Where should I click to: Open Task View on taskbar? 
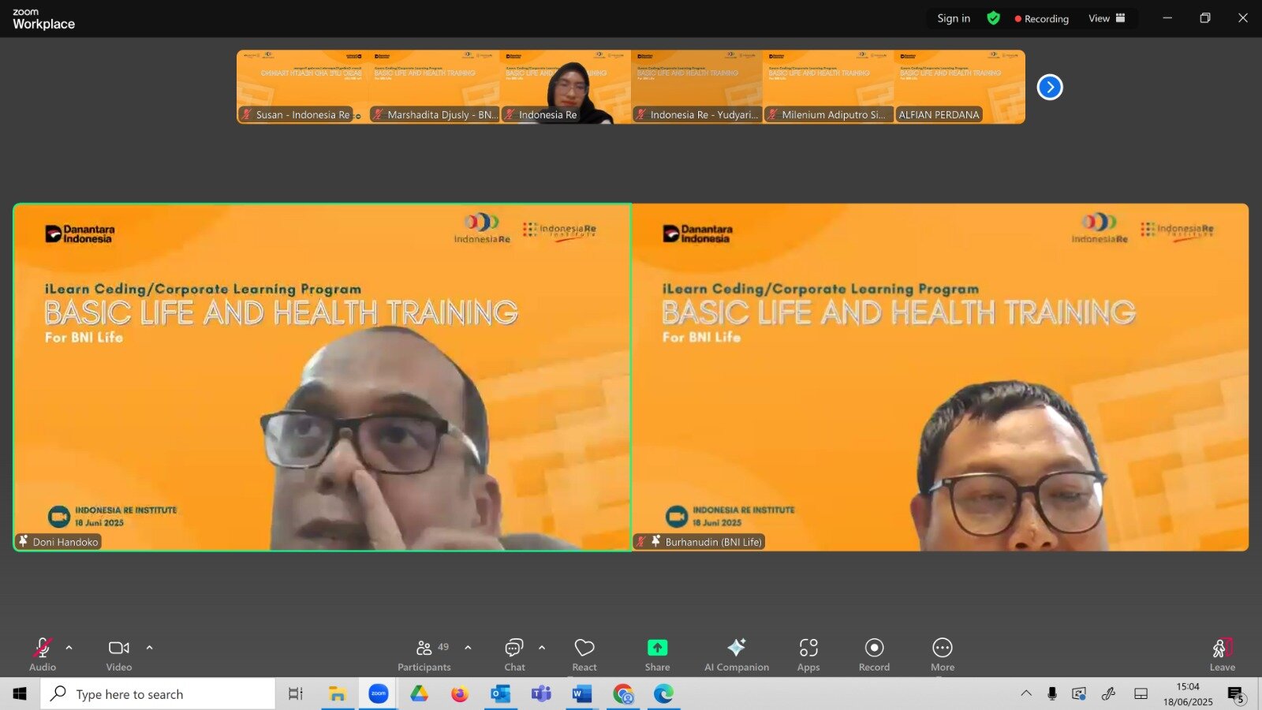(x=296, y=693)
